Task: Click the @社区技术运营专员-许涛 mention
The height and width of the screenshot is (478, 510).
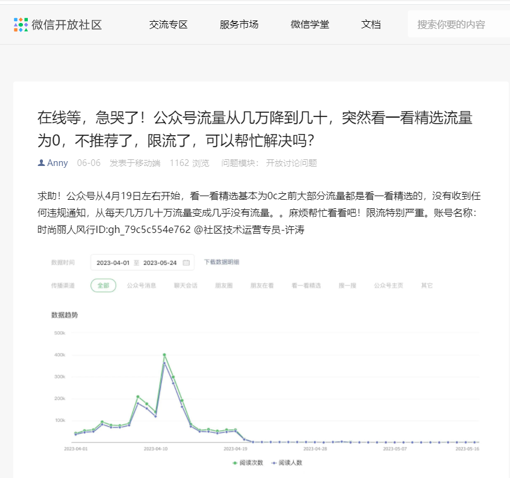Action: click(x=249, y=230)
